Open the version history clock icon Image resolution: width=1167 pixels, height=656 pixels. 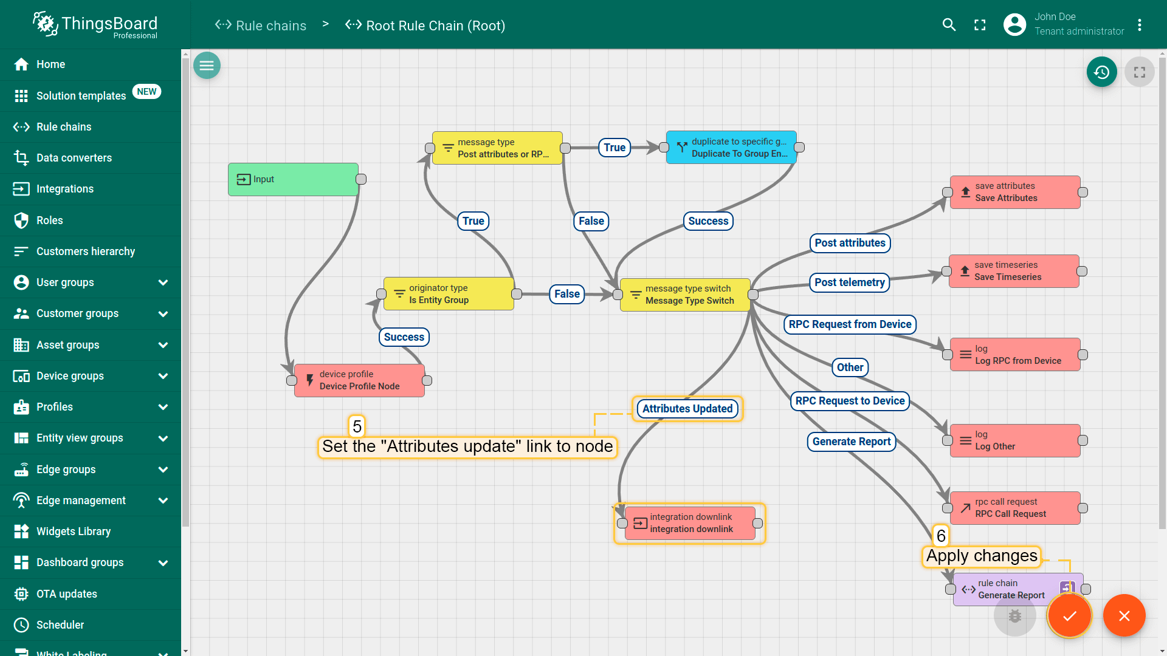click(x=1101, y=72)
